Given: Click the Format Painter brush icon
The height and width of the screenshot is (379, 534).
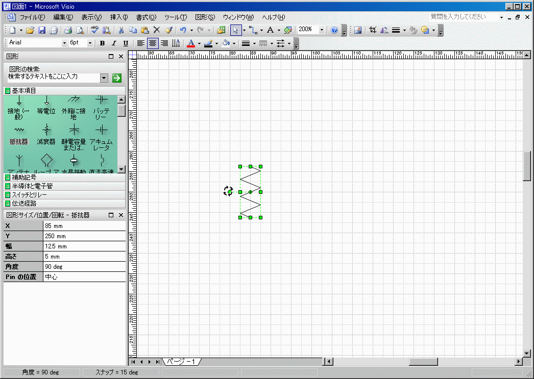Looking at the screenshot, I should 168,30.
